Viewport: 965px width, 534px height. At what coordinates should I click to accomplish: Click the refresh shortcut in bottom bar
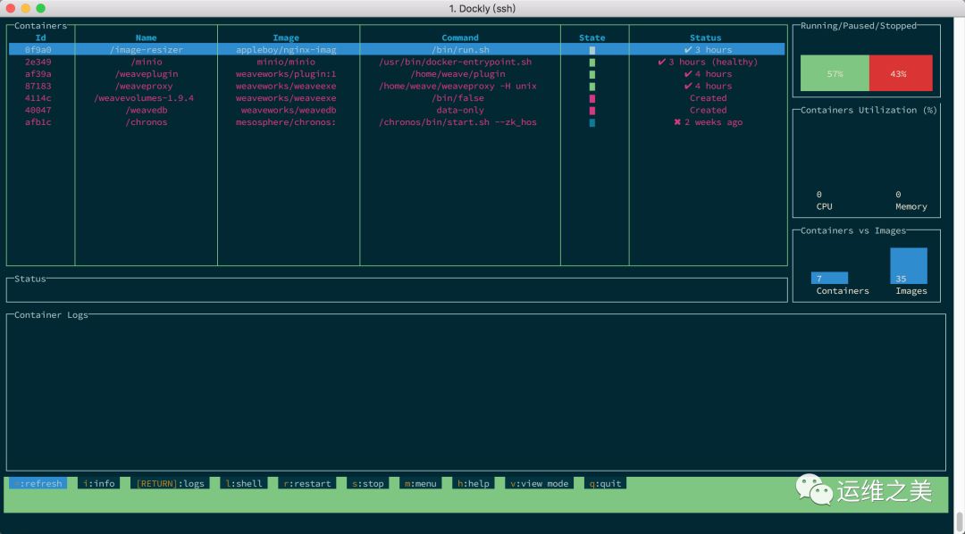38,484
